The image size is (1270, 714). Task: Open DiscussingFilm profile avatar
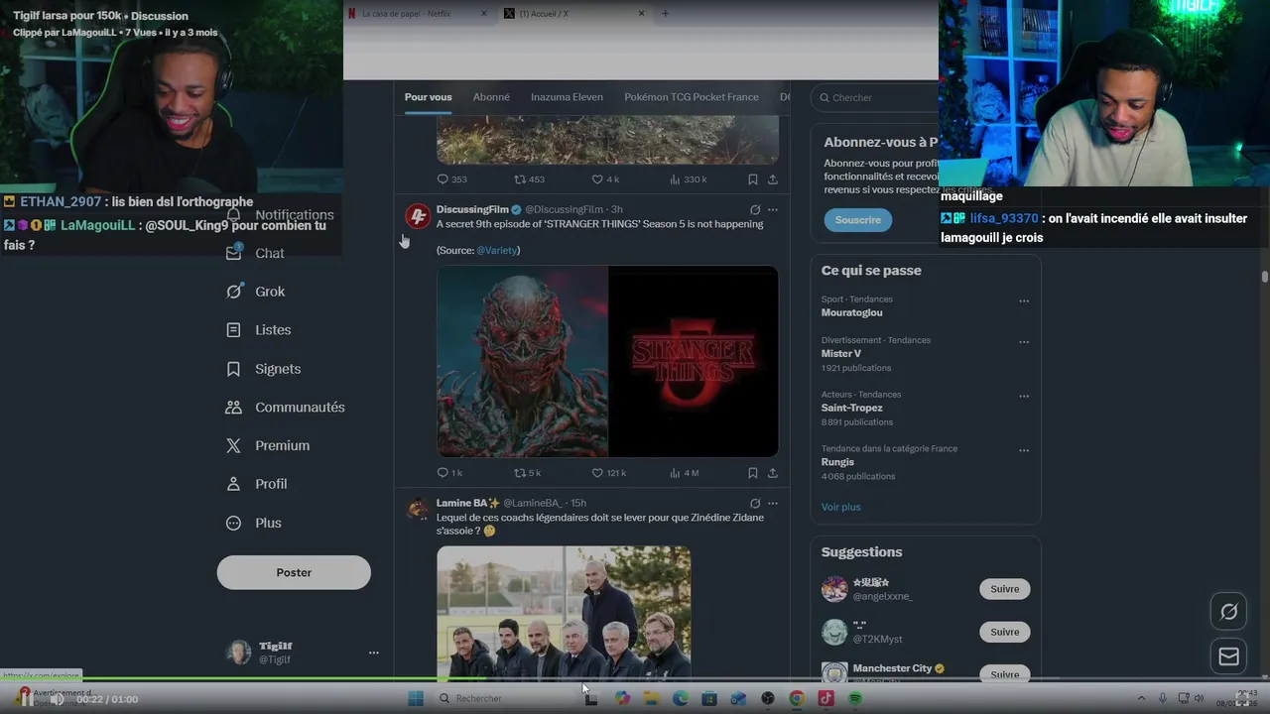tap(418, 216)
